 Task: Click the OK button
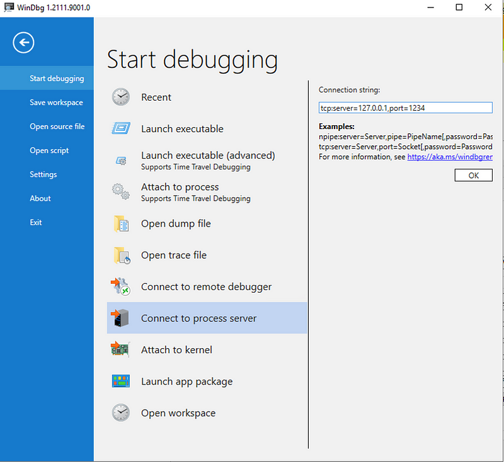[473, 176]
